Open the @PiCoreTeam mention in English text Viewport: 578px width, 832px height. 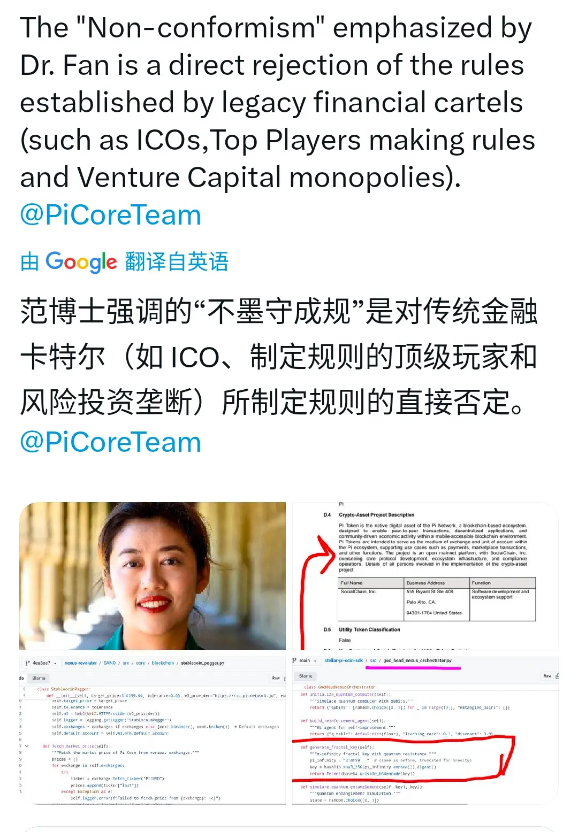tap(110, 215)
